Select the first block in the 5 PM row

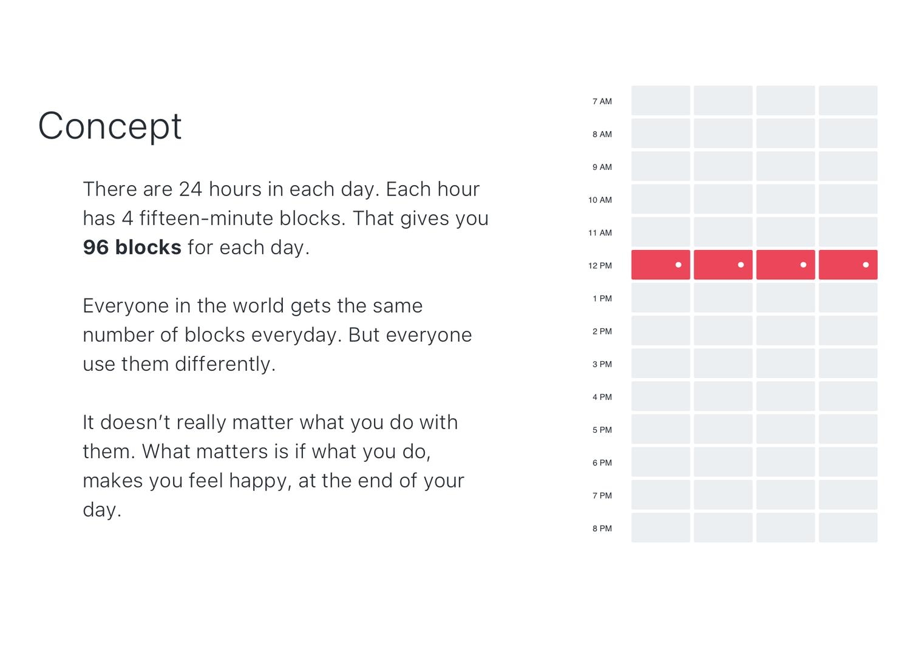[x=660, y=429]
